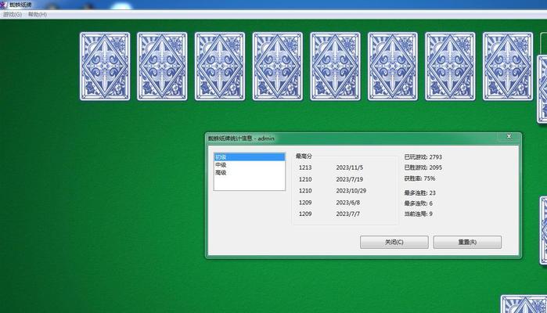This screenshot has height=313, width=547.
Task: Click the date 2023/6/8
Action: pos(347,203)
